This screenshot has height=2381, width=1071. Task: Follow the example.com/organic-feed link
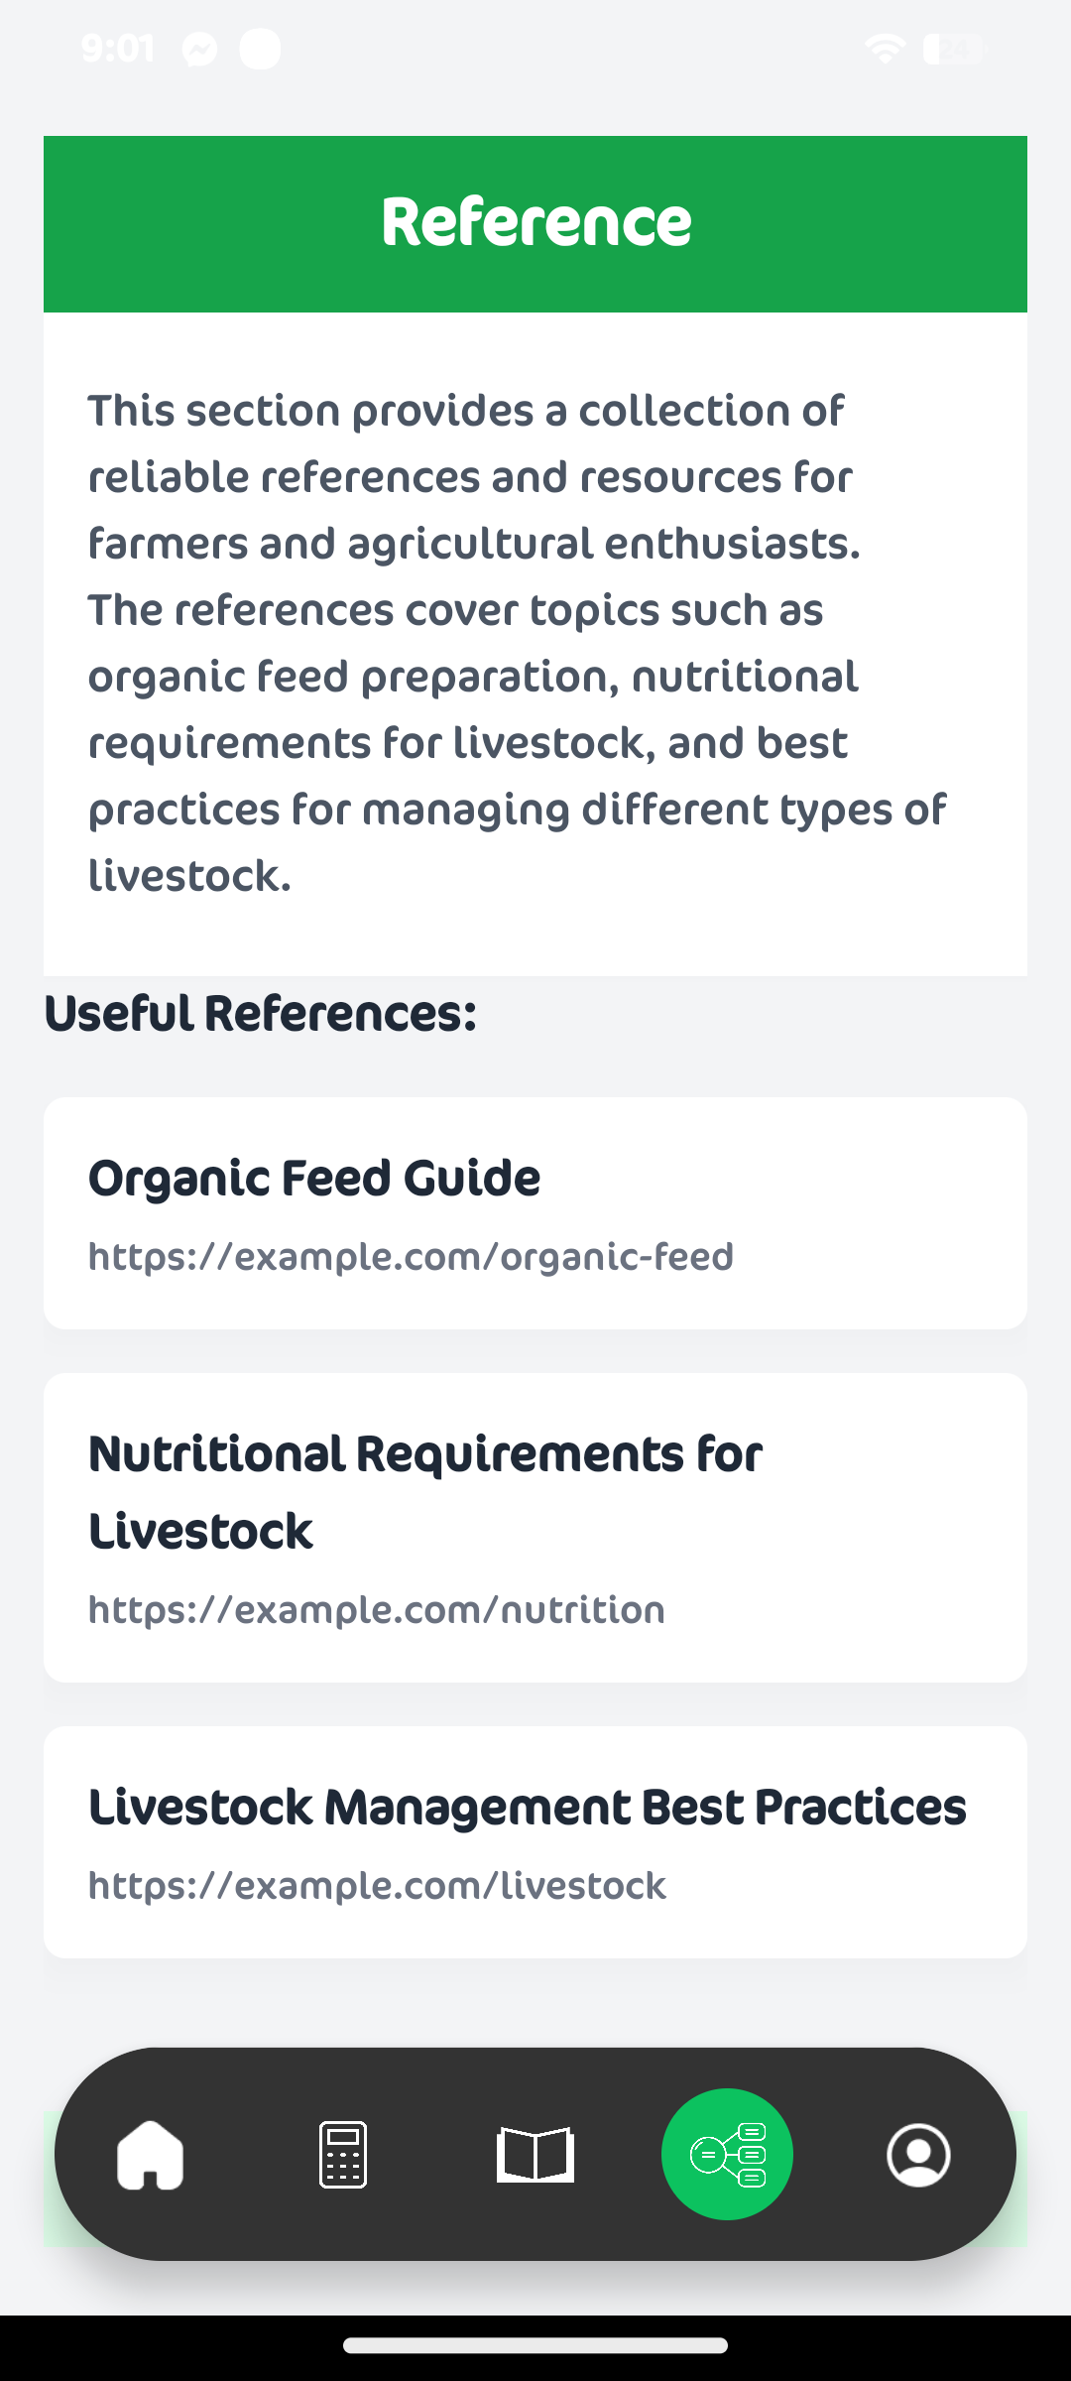pos(411,1257)
